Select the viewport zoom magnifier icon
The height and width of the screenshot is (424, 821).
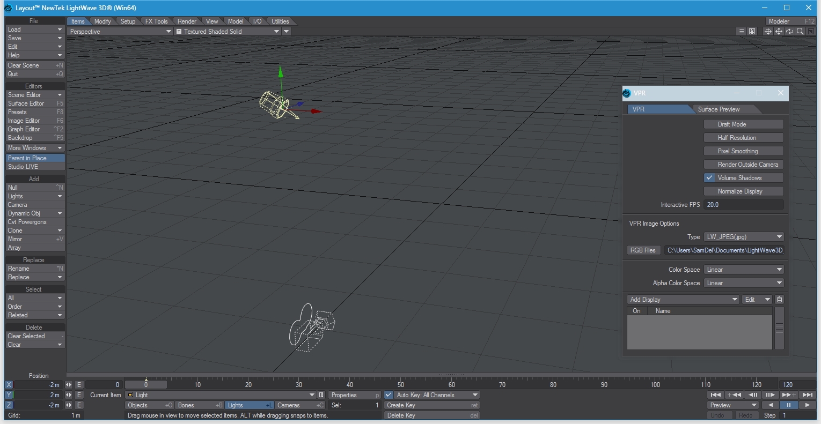800,32
